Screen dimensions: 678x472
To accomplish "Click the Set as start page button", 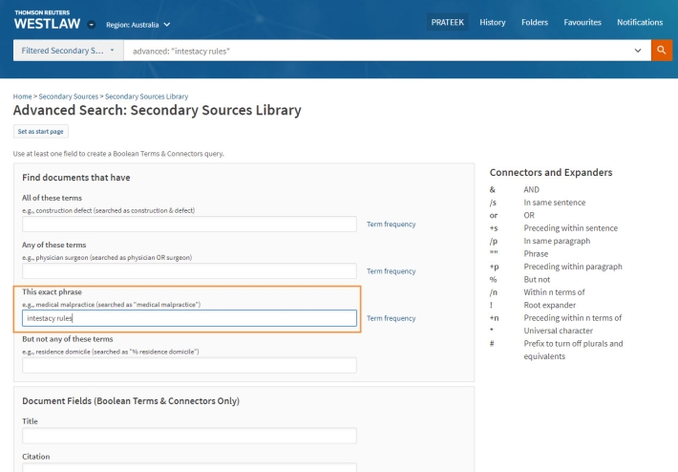I will pos(41,131).
